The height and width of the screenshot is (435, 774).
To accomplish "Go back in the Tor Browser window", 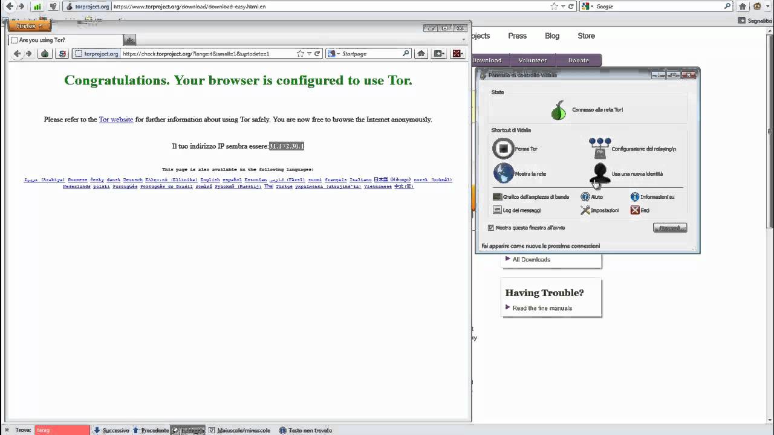I will (x=17, y=54).
